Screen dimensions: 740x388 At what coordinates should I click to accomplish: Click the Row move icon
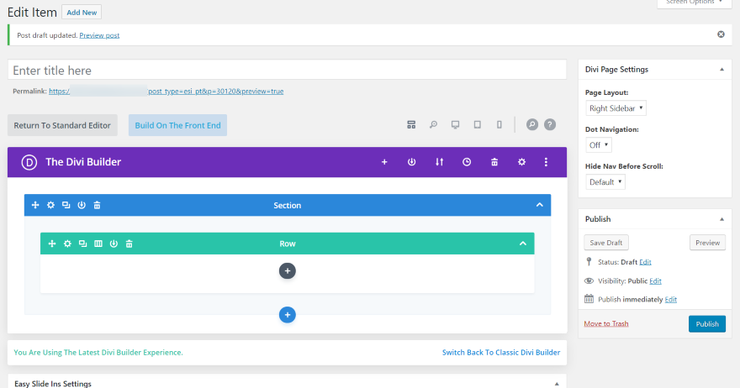click(x=52, y=244)
